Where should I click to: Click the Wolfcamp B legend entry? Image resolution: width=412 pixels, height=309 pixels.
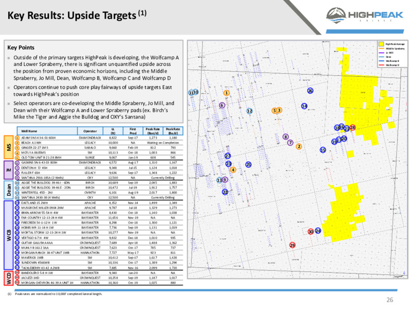pyautogui.click(x=389, y=61)
